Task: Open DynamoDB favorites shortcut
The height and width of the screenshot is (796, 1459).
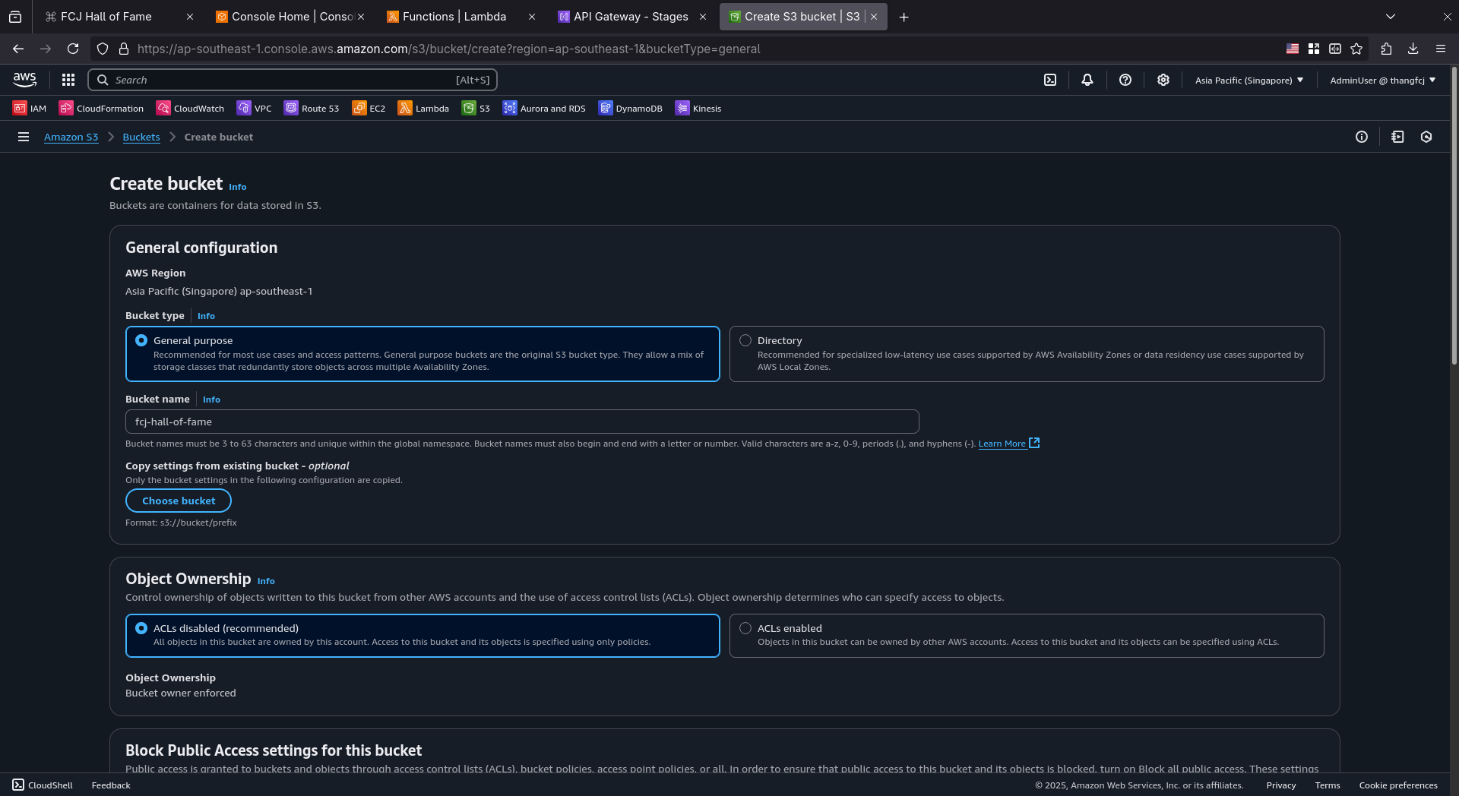Action: tap(630, 109)
